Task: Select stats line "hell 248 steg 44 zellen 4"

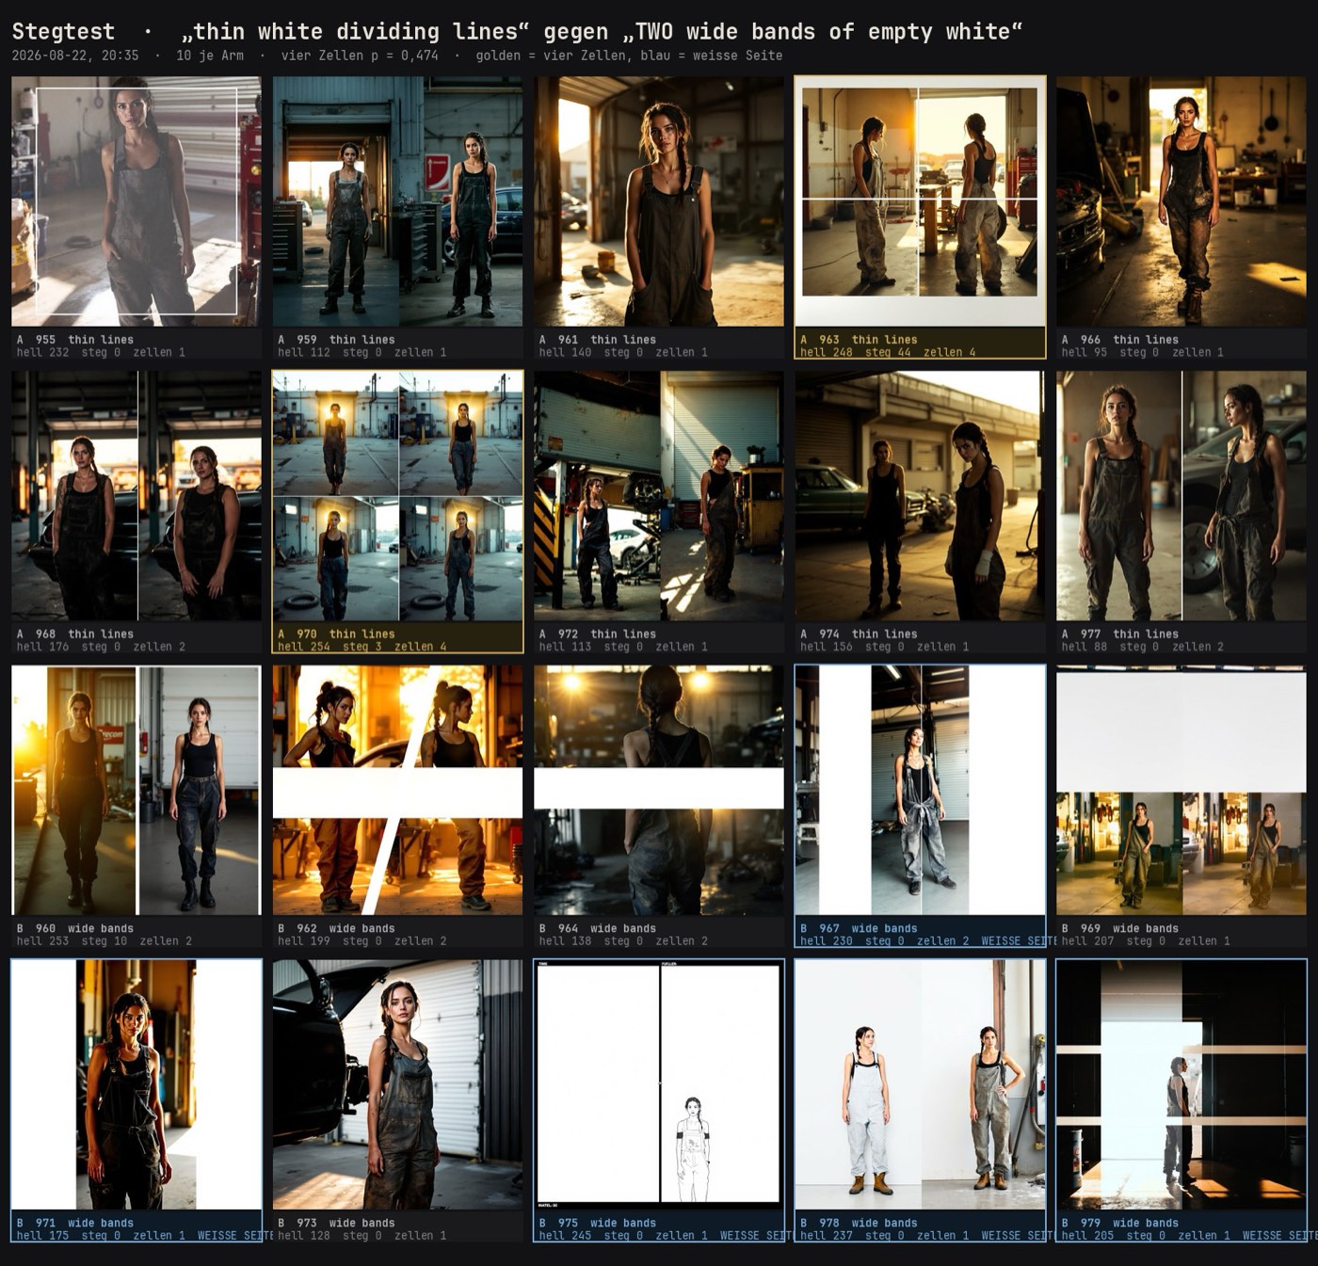Action: pyautogui.click(x=888, y=353)
